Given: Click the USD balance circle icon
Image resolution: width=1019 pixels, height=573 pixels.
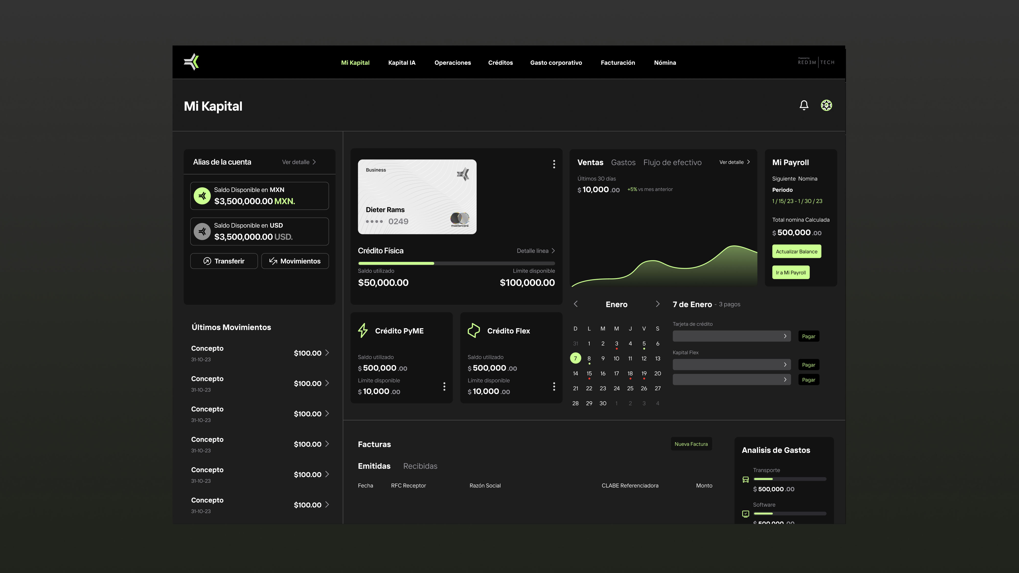Looking at the screenshot, I should pos(202,231).
